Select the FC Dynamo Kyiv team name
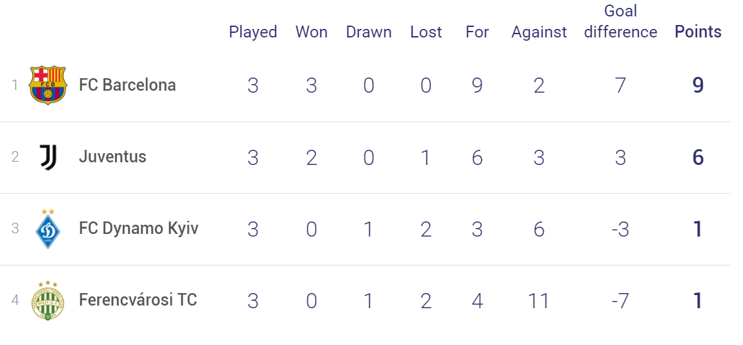 pyautogui.click(x=139, y=229)
